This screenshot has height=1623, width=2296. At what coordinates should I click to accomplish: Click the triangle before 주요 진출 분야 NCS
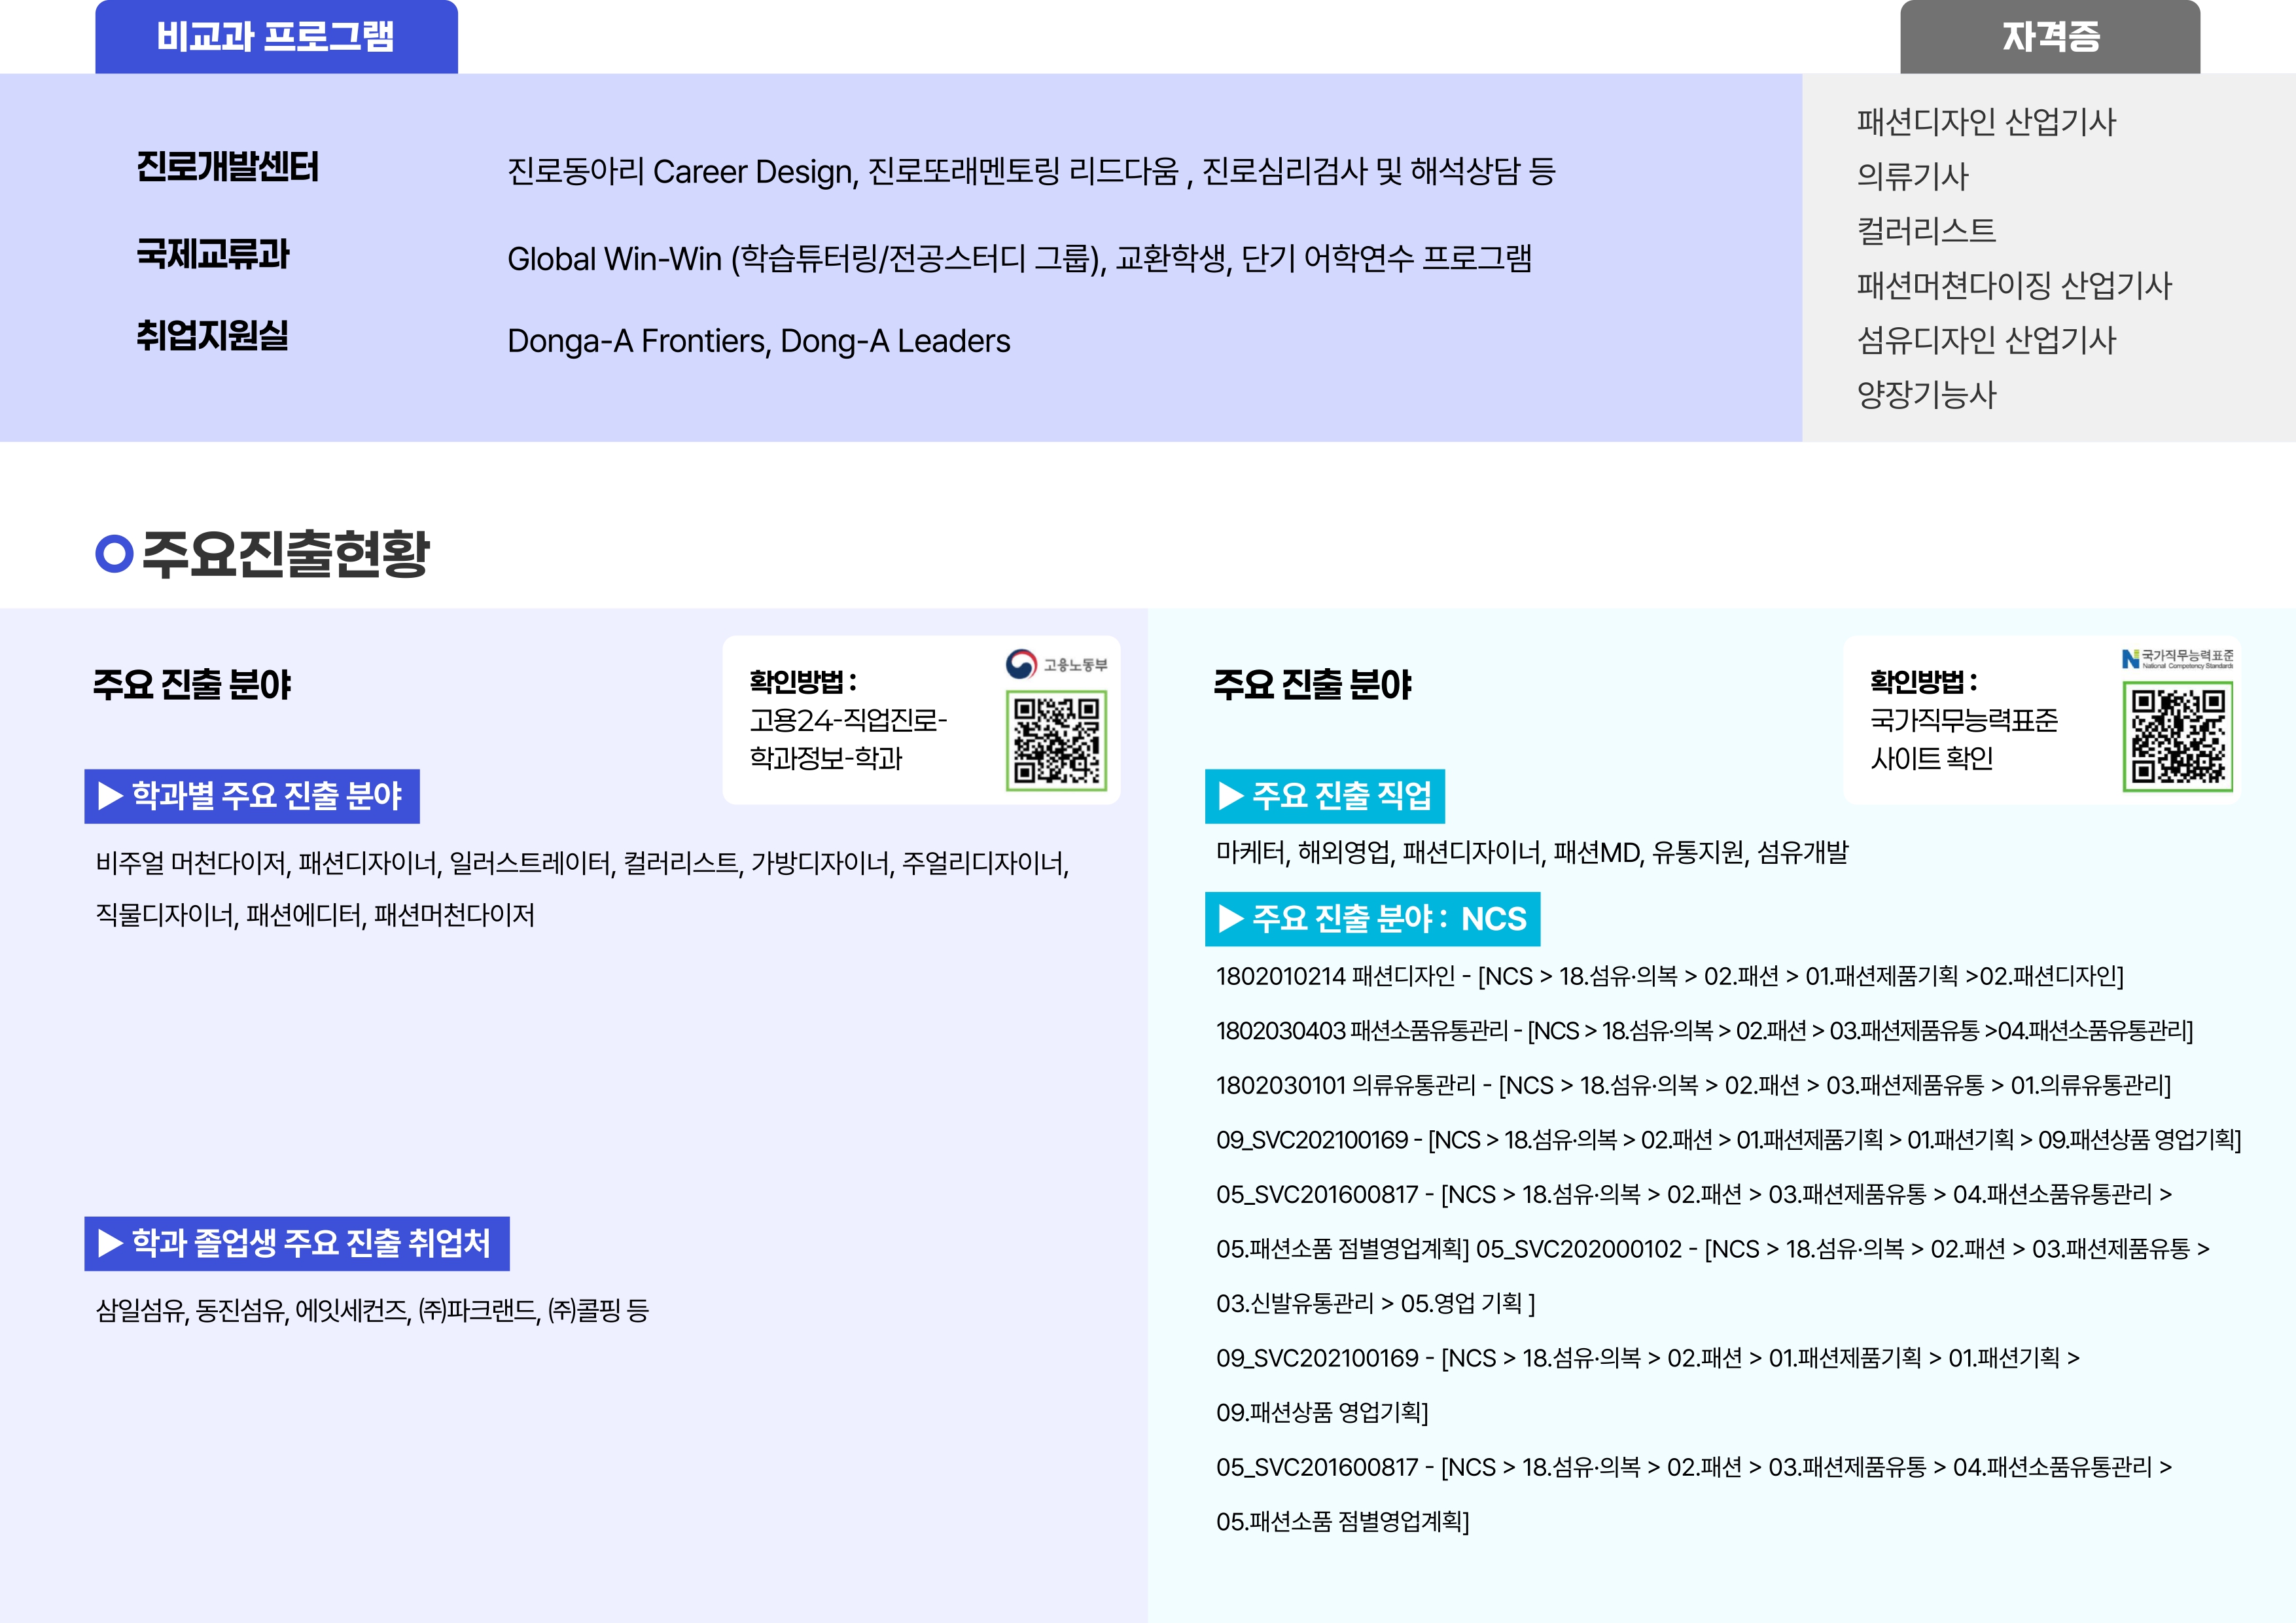point(1231,918)
